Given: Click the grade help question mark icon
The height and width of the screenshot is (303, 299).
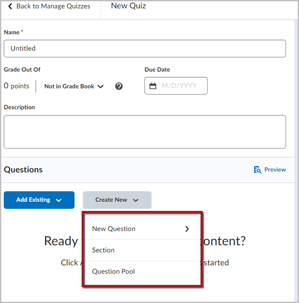Looking at the screenshot, I should [x=119, y=86].
